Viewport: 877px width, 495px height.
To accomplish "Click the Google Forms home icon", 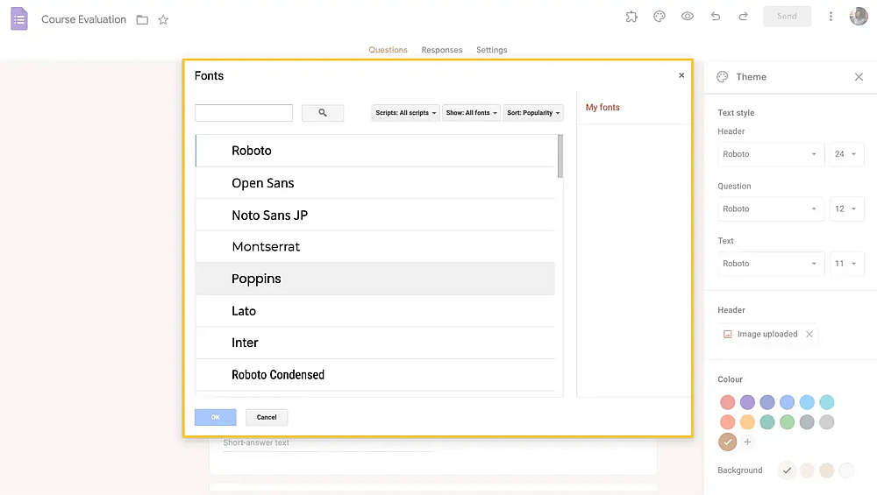I will pyautogui.click(x=19, y=19).
